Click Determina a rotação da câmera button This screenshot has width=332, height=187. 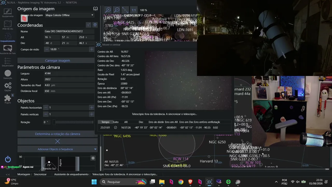58,134
